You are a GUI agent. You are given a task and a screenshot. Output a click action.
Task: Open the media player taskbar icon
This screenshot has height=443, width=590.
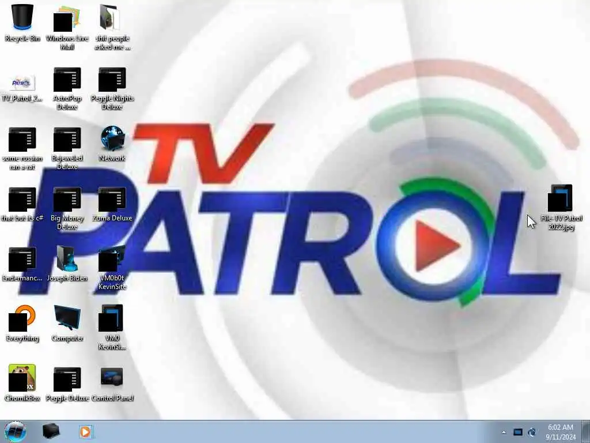click(85, 431)
